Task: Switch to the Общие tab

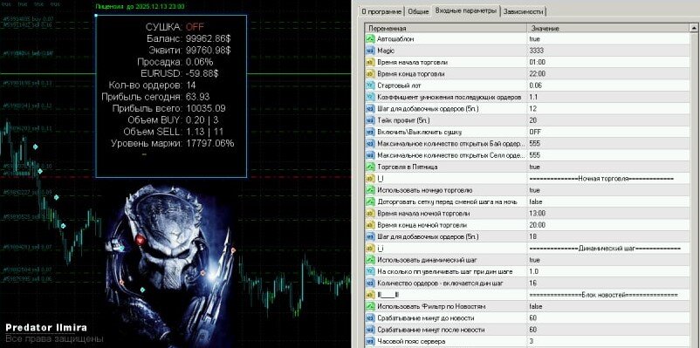Action: (417, 11)
